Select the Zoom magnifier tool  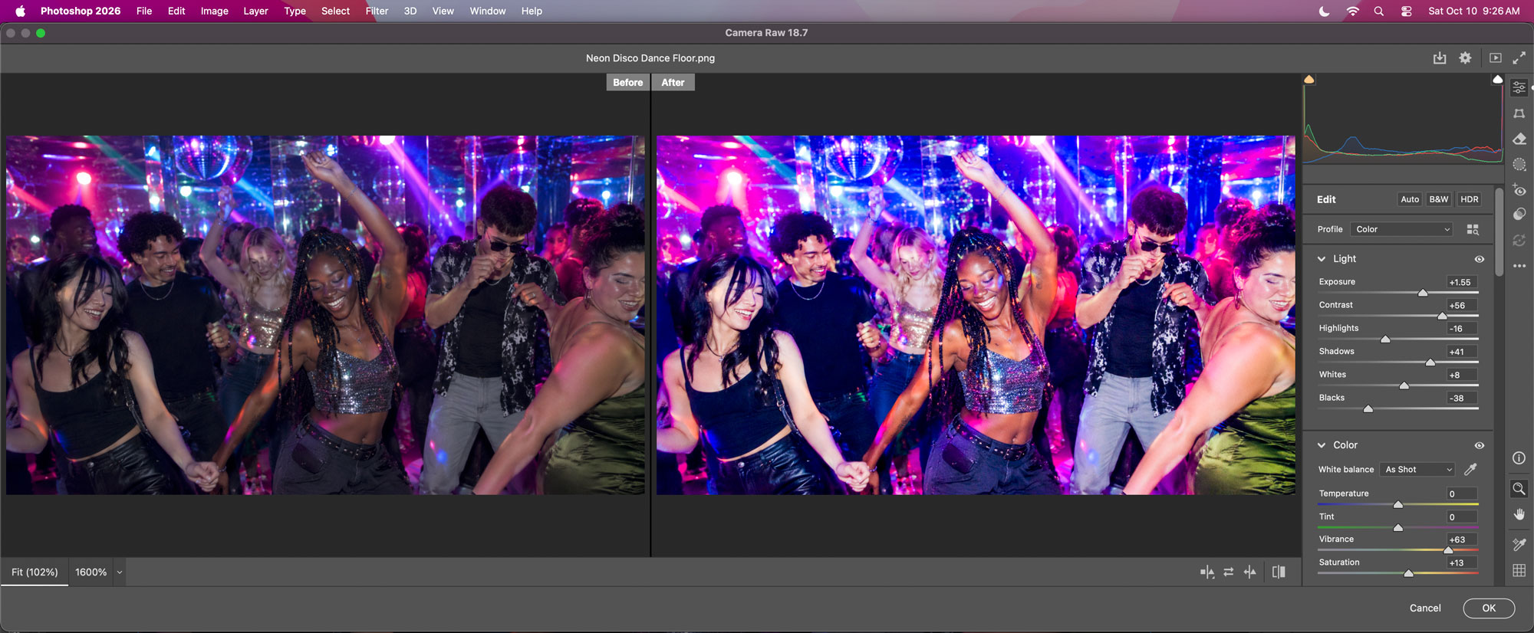pos(1519,489)
